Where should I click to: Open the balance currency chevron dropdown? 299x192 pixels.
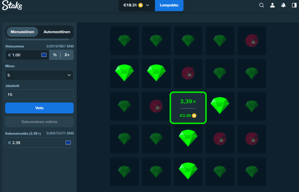pyautogui.click(x=147, y=5)
